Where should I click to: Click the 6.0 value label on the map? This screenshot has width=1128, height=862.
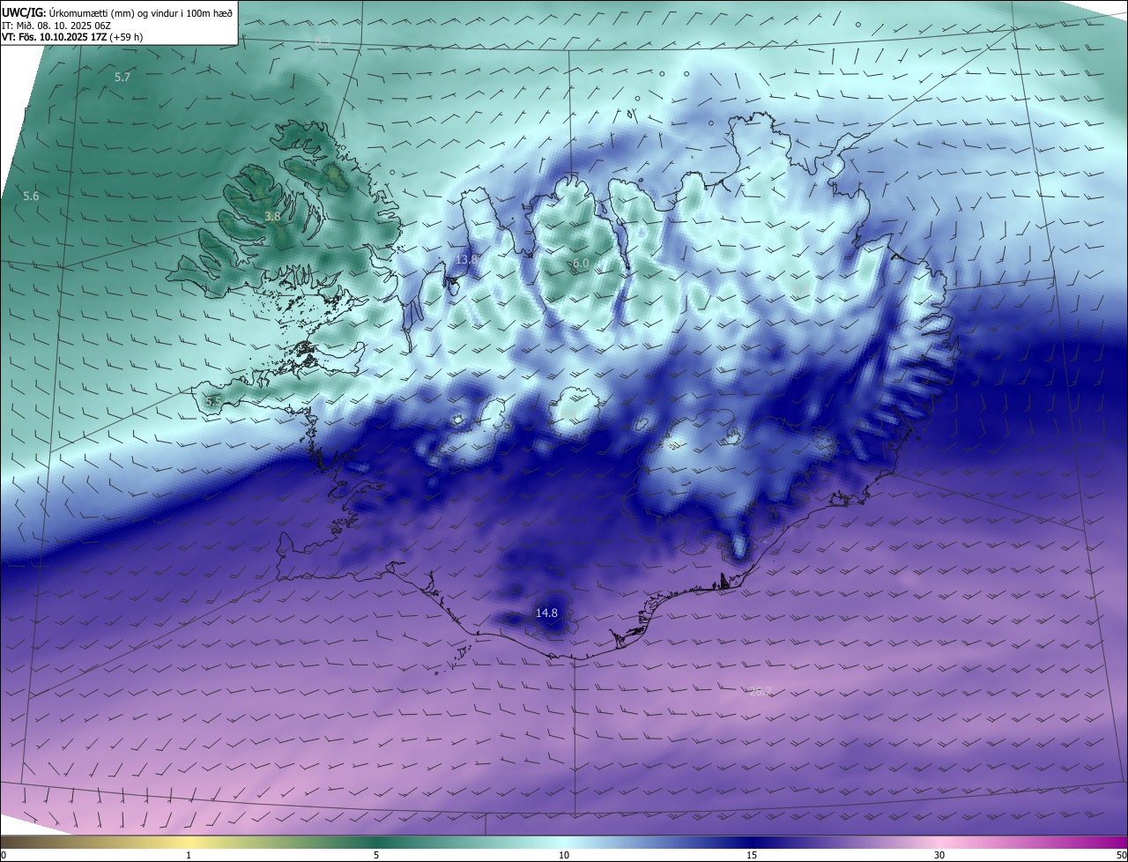pos(580,263)
